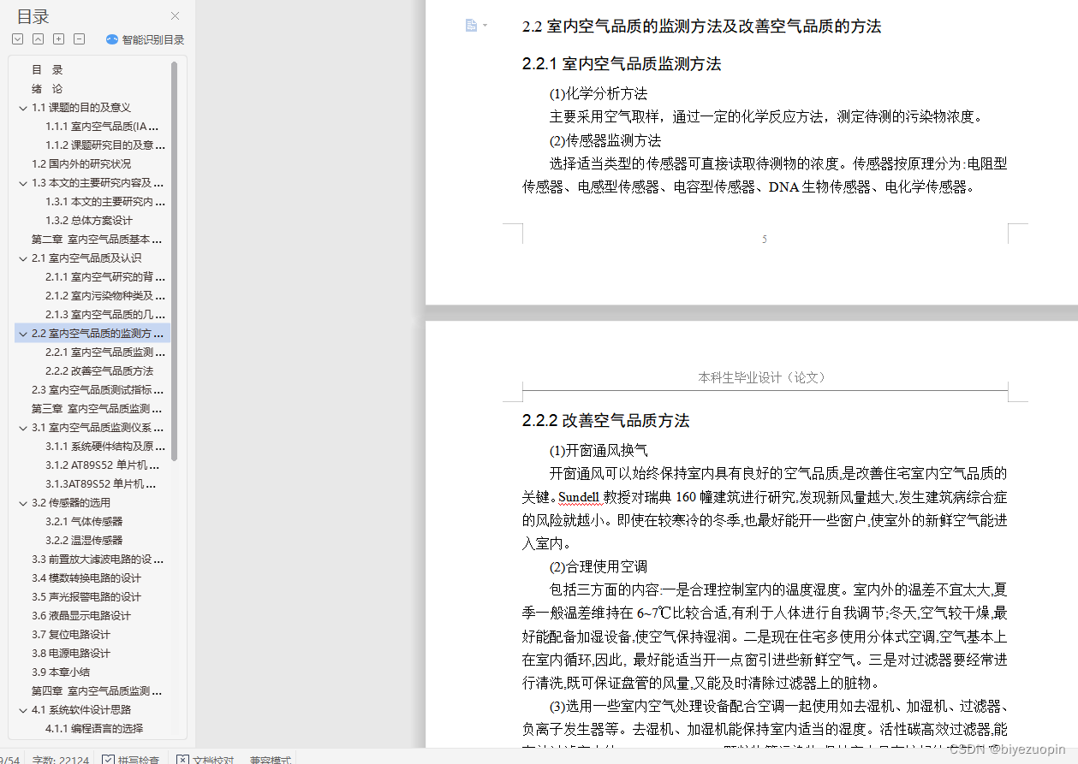Go to 3.2.2 温湿传感器
This screenshot has width=1078, height=764.
84,541
